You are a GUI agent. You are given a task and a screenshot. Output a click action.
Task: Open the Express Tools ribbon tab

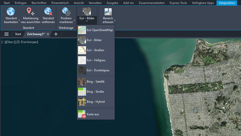click(x=178, y=3)
